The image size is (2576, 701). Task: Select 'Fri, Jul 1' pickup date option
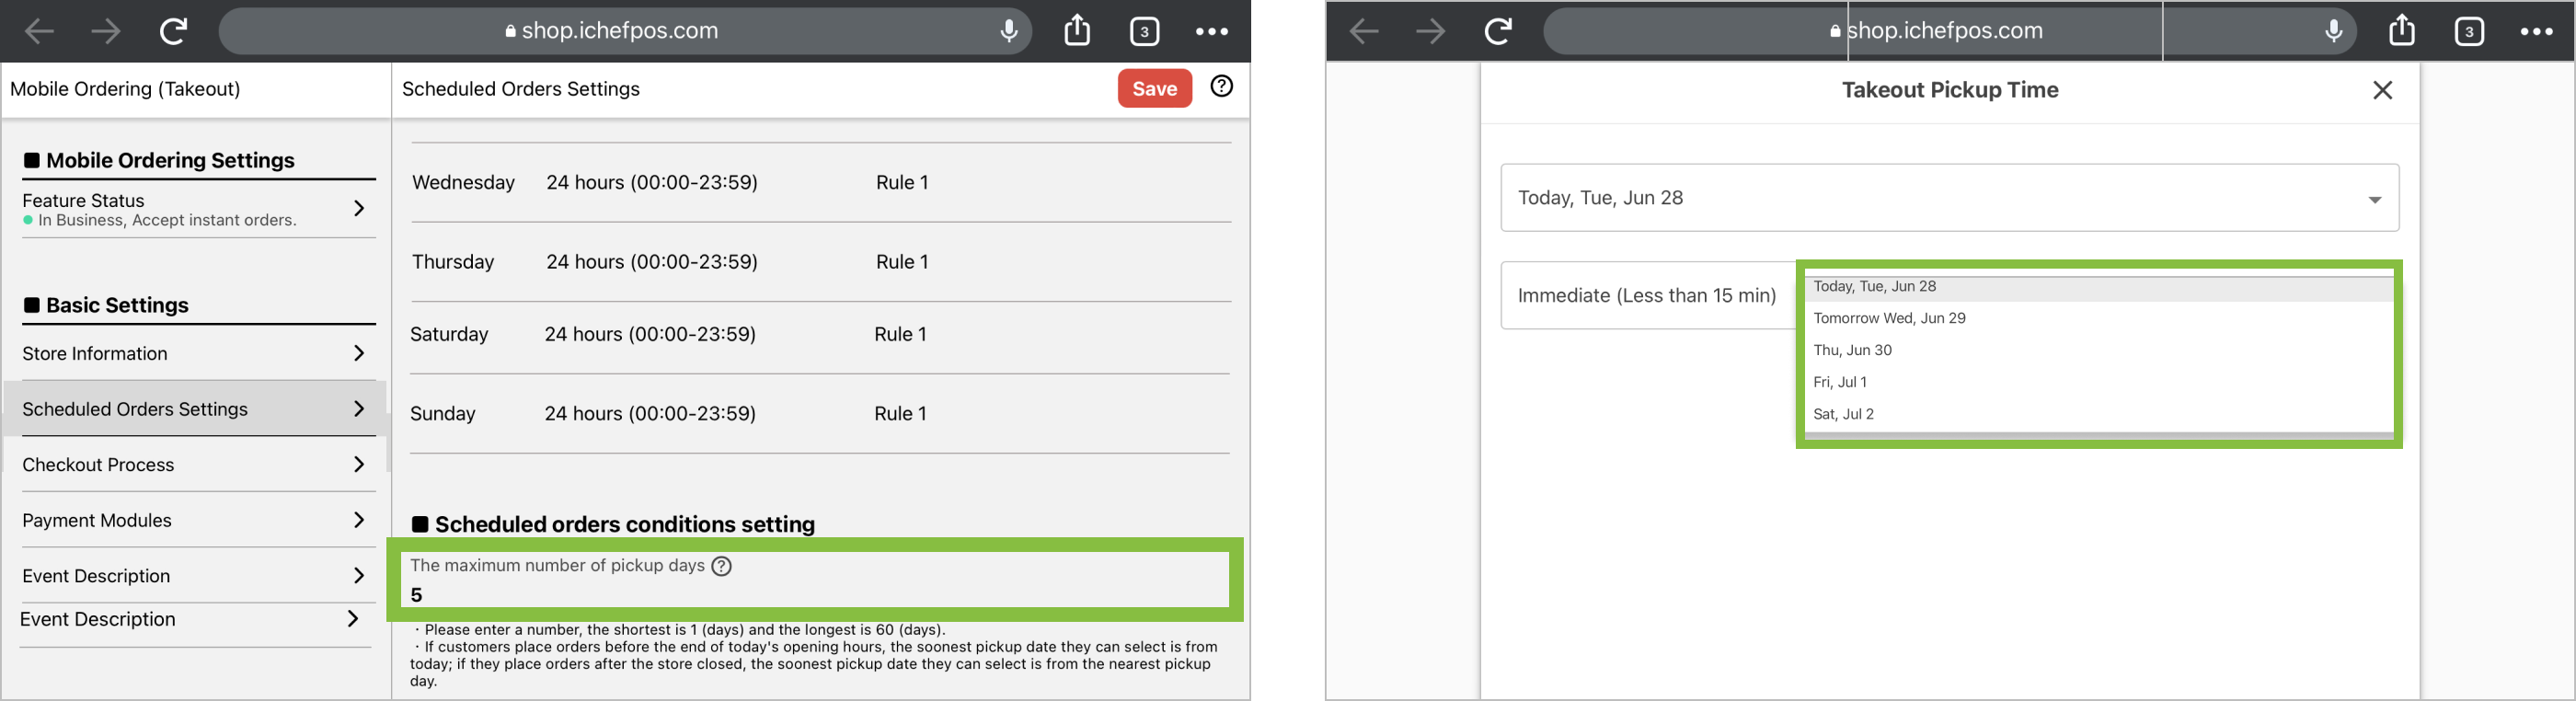click(x=1840, y=382)
